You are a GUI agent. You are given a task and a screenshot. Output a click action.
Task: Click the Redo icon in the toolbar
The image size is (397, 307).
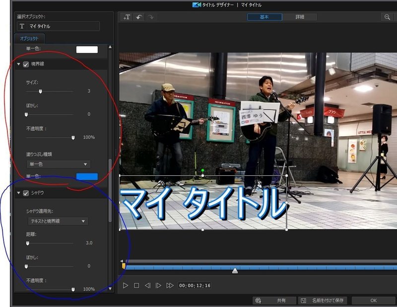(150, 17)
